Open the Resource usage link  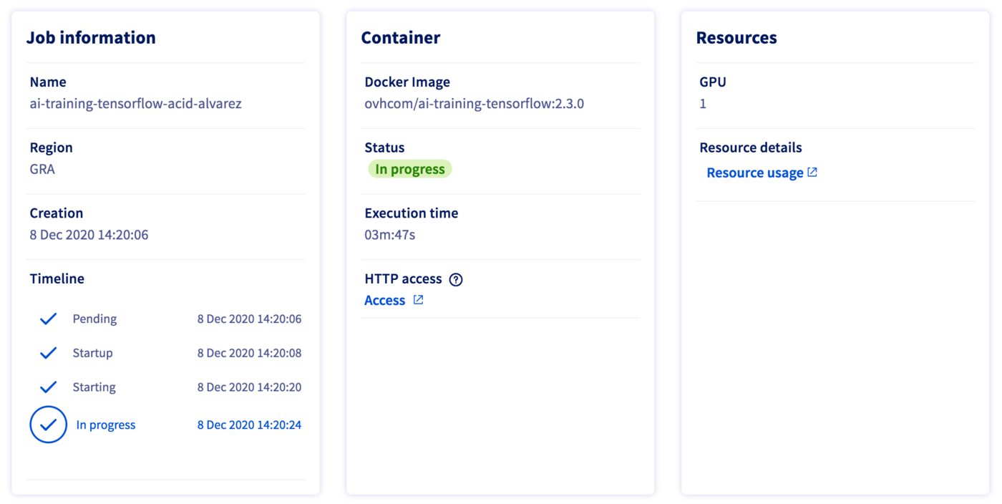tap(754, 173)
